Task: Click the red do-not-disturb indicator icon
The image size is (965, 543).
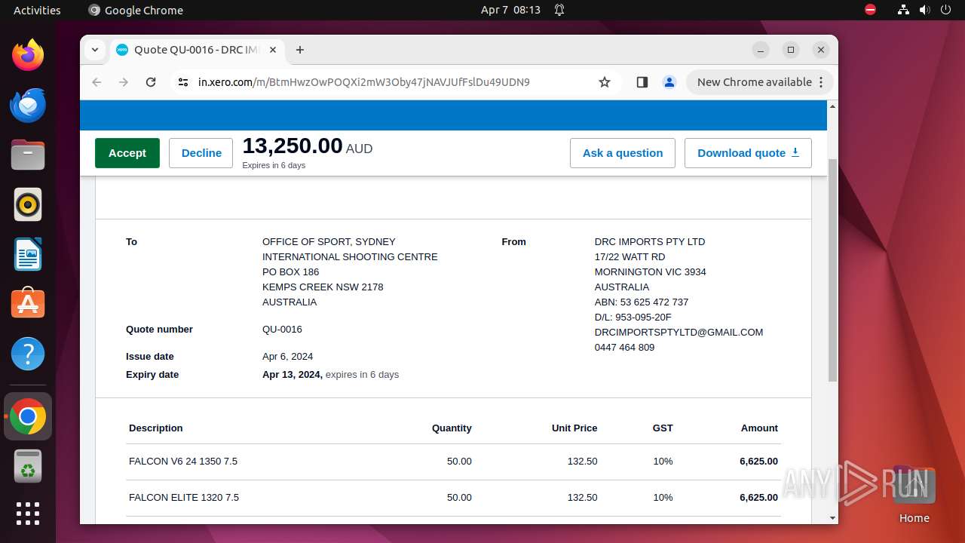Action: (x=871, y=10)
